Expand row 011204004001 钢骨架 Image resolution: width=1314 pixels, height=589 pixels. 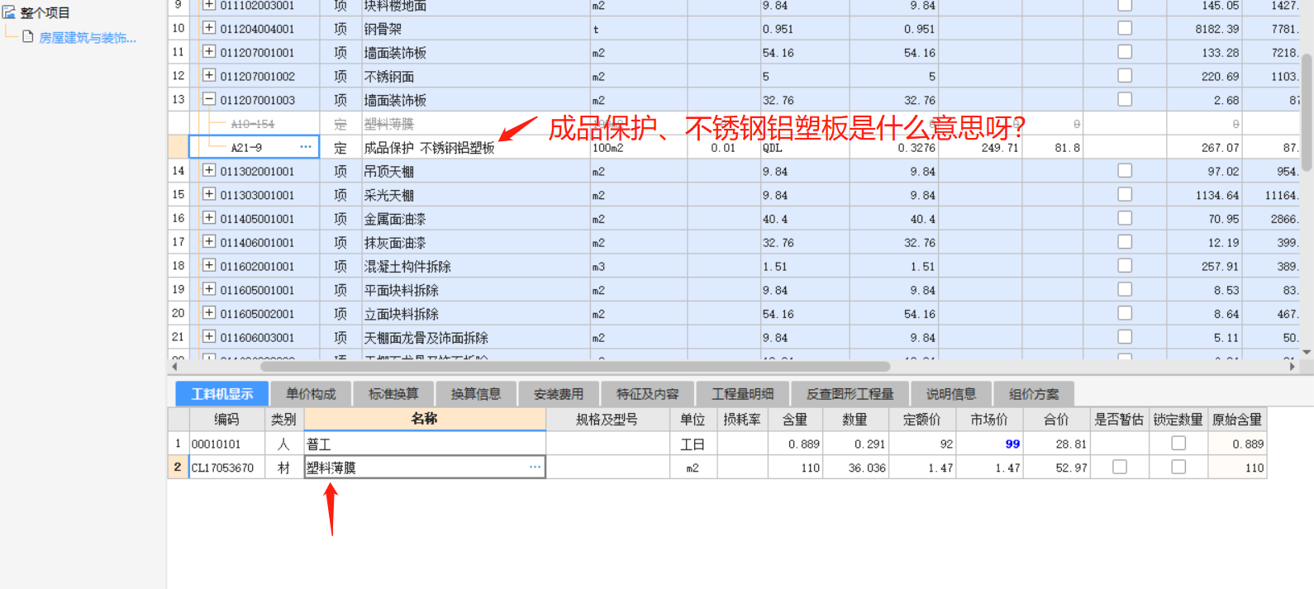[x=209, y=28]
